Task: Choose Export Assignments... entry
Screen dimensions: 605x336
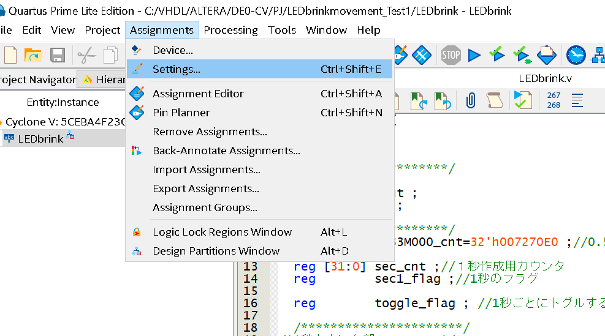Action: [x=259, y=189]
